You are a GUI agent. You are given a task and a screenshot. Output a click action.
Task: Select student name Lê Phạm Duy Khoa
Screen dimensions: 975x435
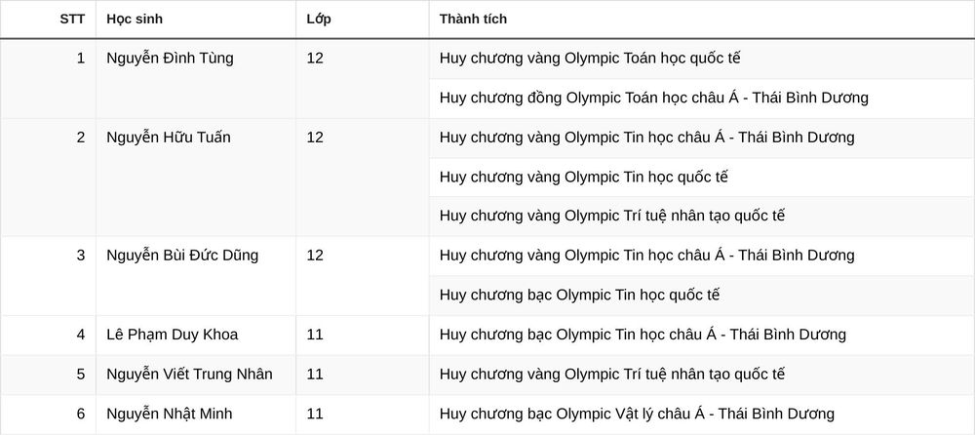173,335
